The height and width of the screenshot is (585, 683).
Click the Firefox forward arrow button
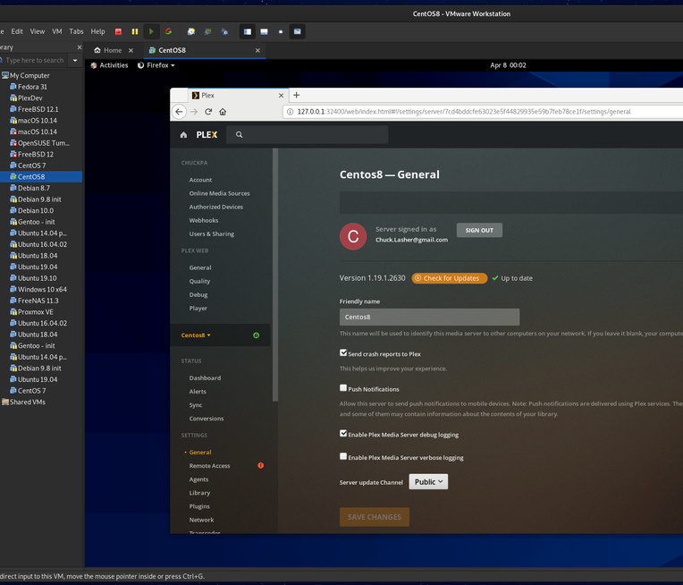[x=194, y=112]
